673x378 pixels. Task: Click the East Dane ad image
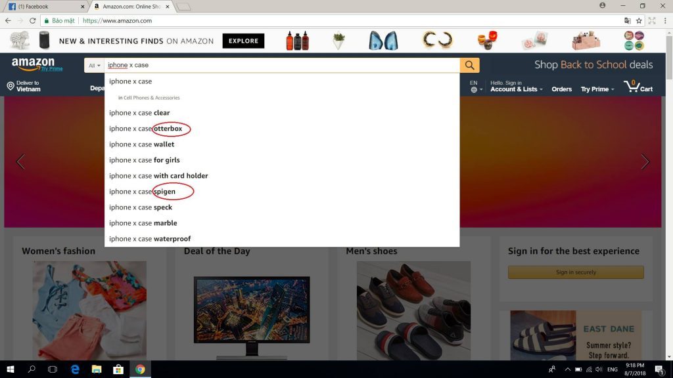pos(576,335)
